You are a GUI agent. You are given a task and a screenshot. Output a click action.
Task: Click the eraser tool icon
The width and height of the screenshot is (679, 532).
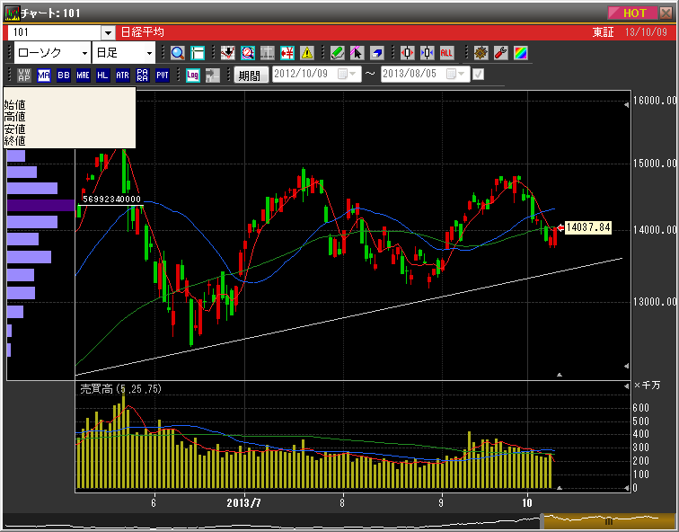[x=376, y=53]
